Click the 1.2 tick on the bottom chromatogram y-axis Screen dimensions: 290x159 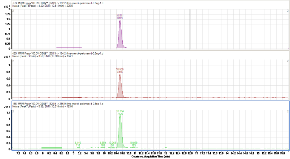click(8, 113)
